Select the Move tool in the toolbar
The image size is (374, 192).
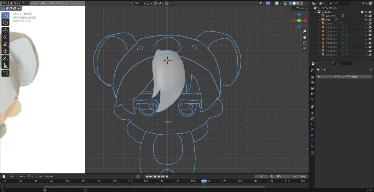[5, 30]
